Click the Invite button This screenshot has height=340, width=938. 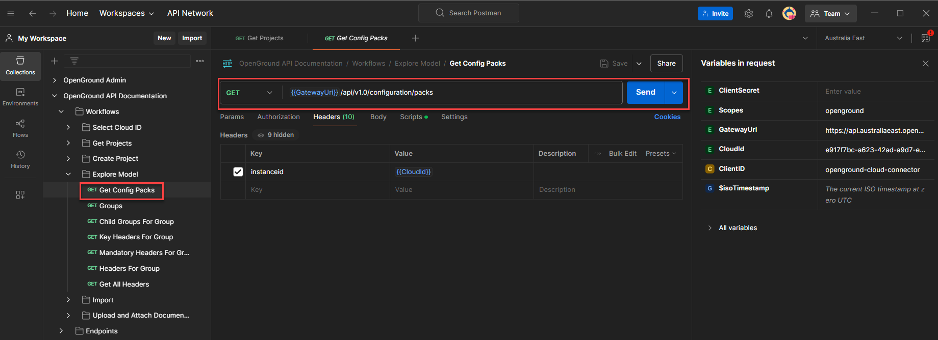[x=715, y=14]
